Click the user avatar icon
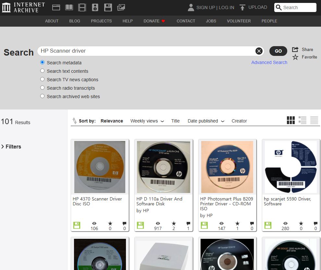 point(191,7)
